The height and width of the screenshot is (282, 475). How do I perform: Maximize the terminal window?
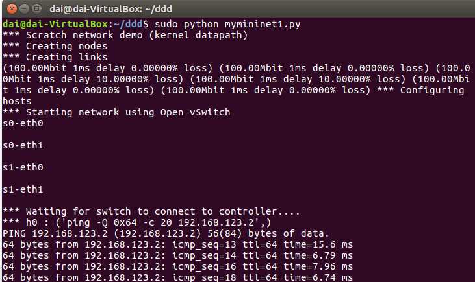pos(37,9)
